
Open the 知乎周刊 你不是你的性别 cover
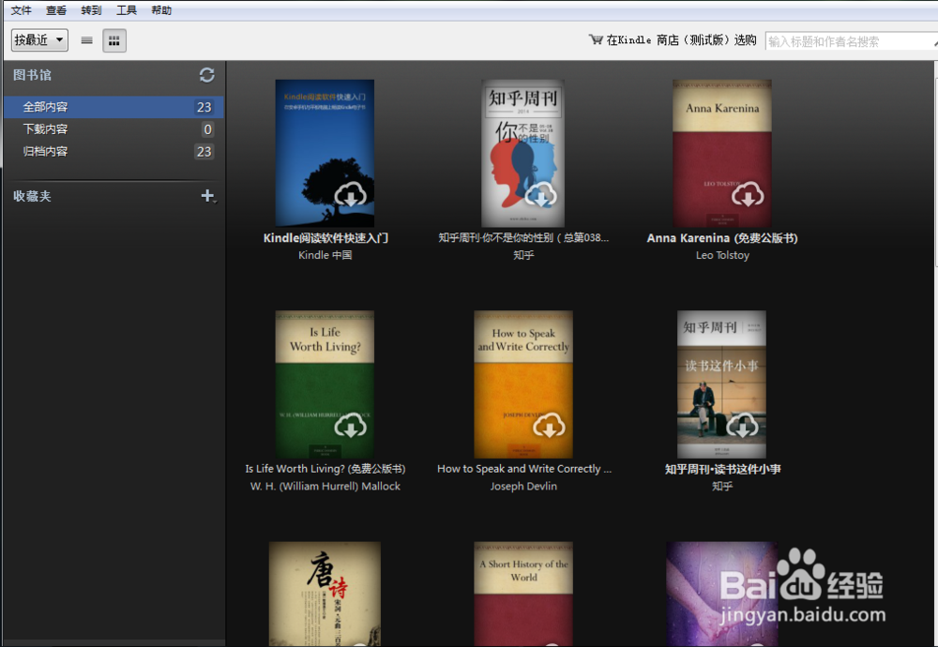[522, 153]
